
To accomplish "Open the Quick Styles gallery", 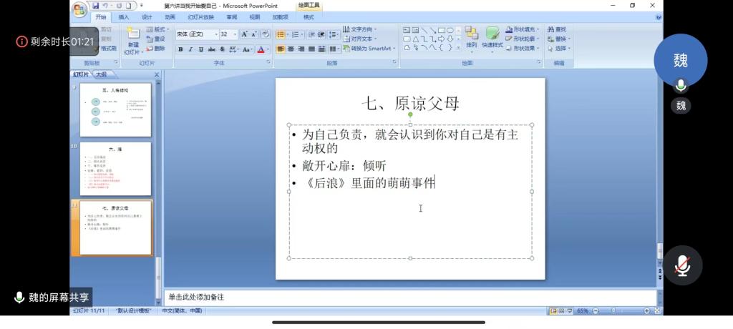I will 492,36.
